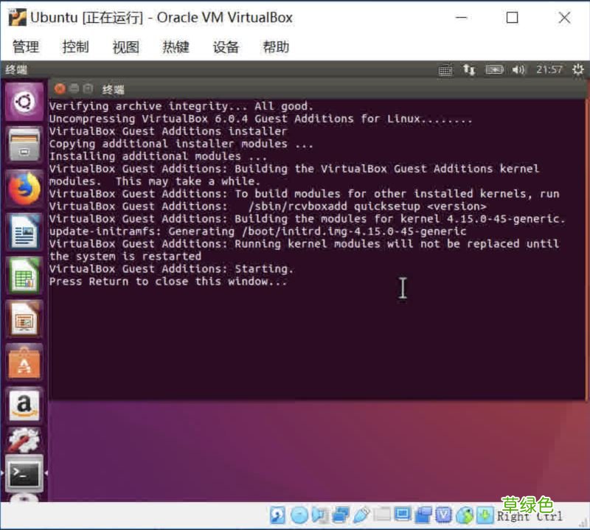Click the VirtualBox hard disk status icon

click(277, 515)
